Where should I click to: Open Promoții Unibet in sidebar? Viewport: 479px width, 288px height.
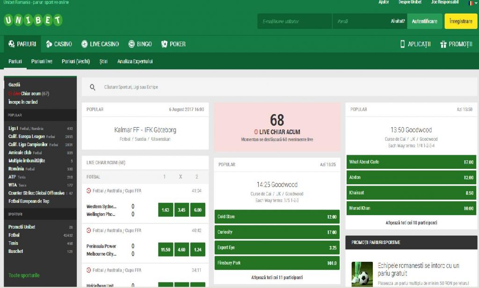[x=40, y=227]
